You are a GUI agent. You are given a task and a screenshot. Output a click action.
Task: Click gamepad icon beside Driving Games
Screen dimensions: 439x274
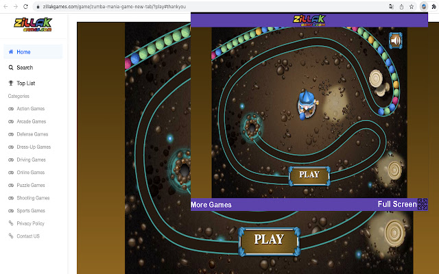[11, 160]
